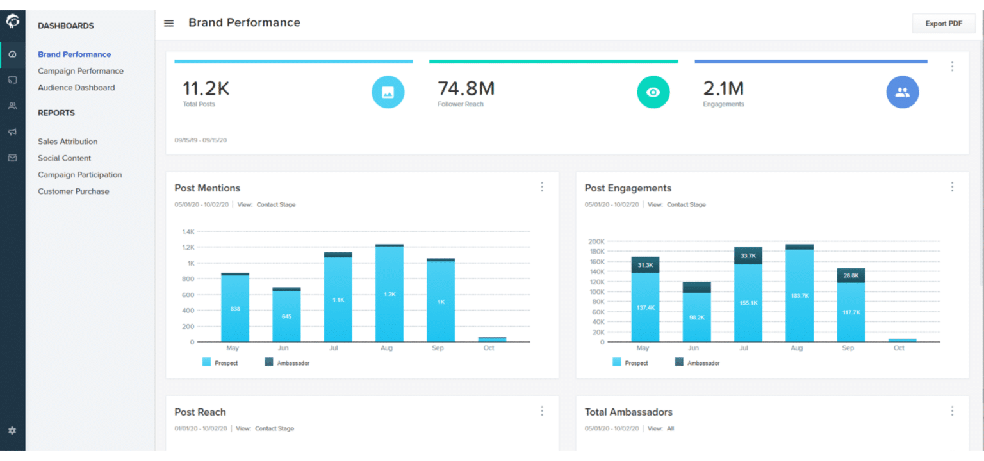Switch to the Campaign Performance dashboard
The width and height of the screenshot is (984, 461).
click(80, 70)
